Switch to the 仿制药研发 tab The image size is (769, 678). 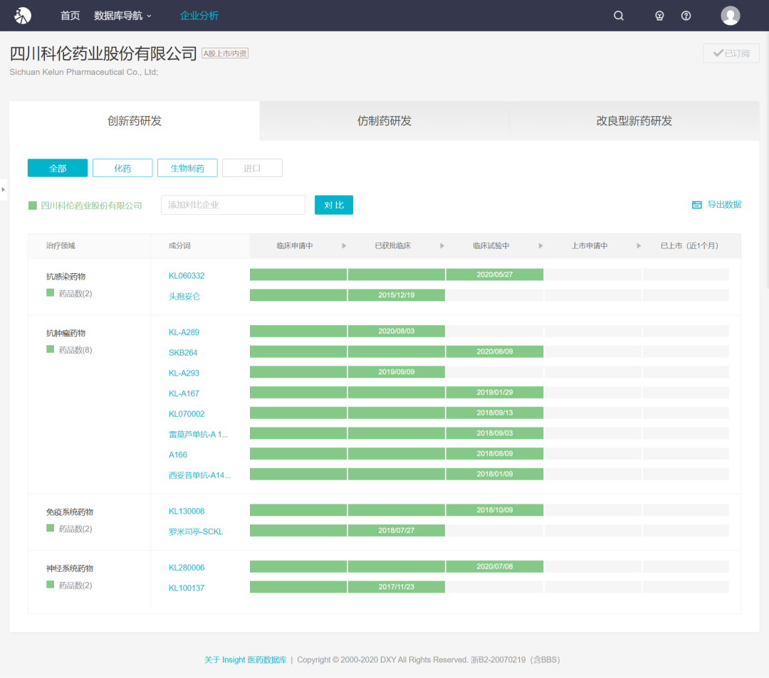(384, 121)
